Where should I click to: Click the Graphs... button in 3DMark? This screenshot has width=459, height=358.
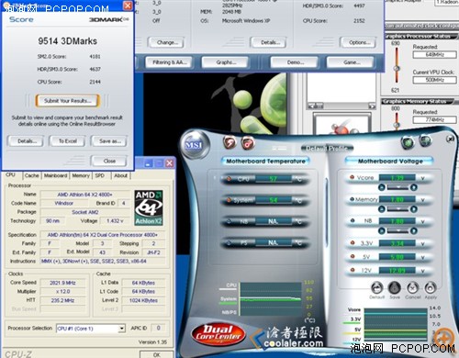coord(226,62)
